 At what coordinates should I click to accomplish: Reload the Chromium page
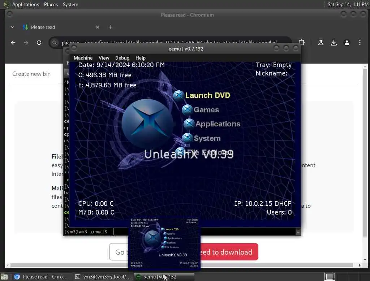(39, 43)
